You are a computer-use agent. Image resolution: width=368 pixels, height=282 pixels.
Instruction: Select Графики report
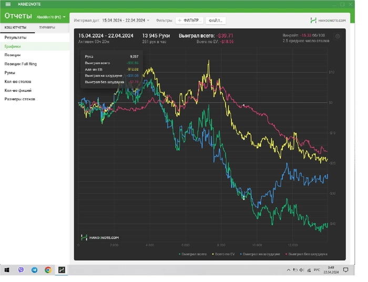(35, 46)
